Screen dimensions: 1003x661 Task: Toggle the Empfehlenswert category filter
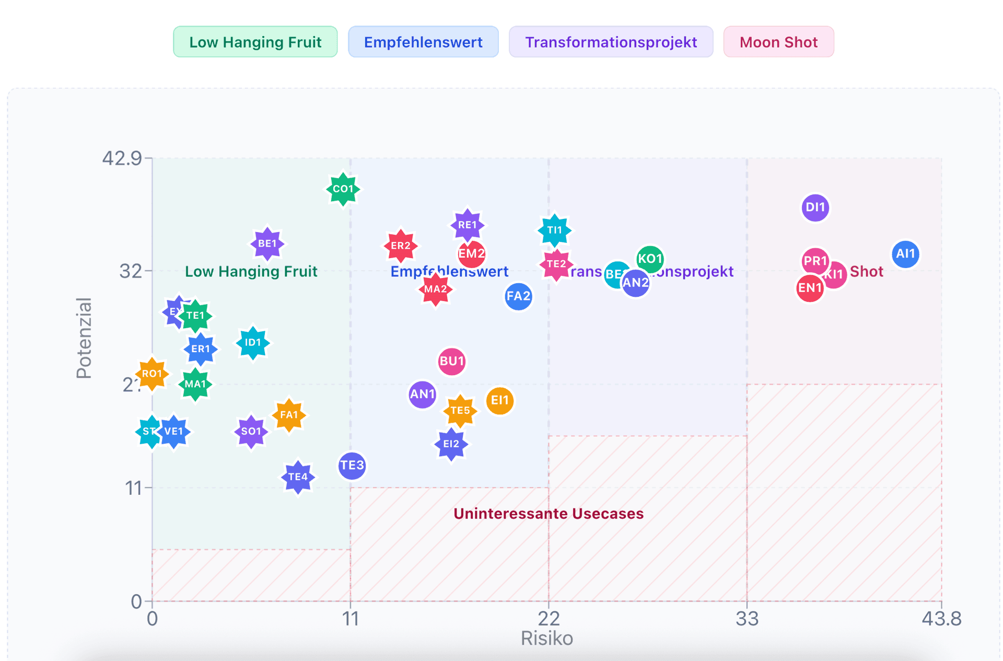(423, 42)
